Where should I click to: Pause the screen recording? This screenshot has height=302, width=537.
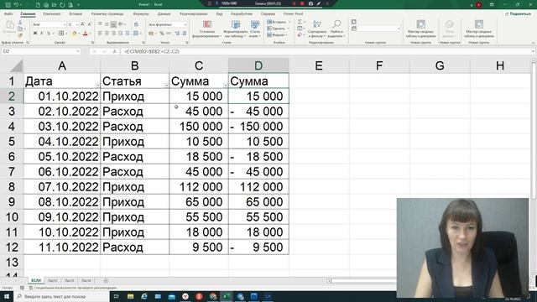pos(294,3)
